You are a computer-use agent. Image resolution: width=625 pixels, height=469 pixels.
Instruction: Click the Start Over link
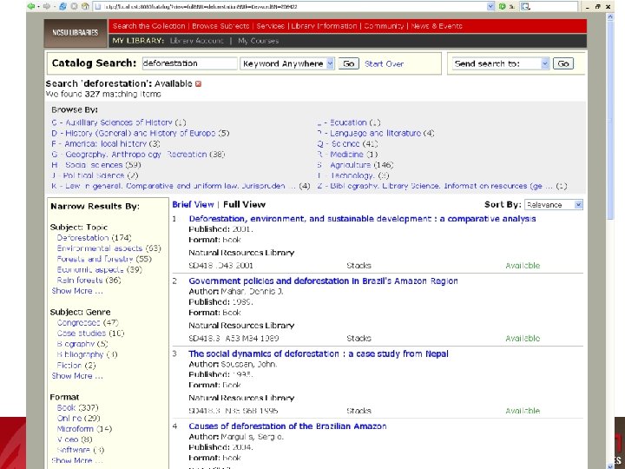pos(385,63)
